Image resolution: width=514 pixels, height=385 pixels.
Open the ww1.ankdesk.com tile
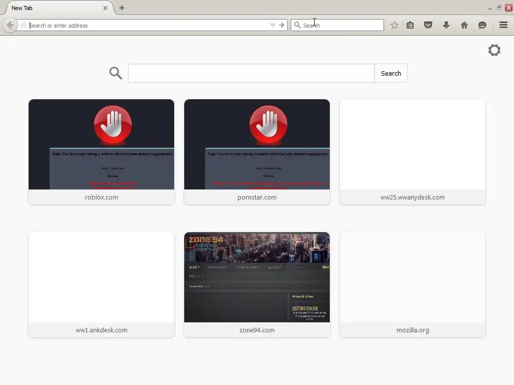click(x=101, y=285)
